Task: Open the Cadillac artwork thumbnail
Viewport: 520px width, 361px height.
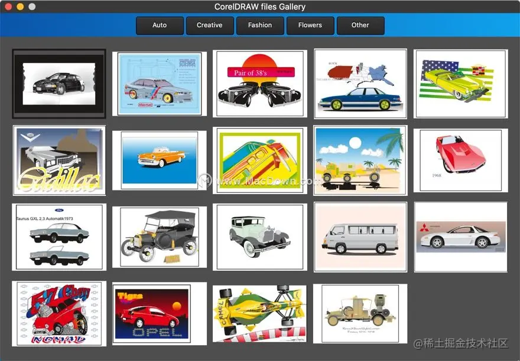Action: [59, 160]
